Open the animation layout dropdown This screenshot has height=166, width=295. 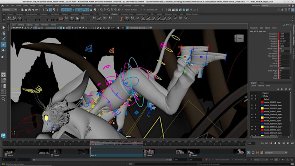tap(276, 153)
